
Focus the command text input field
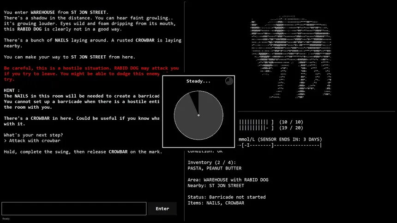point(74,209)
